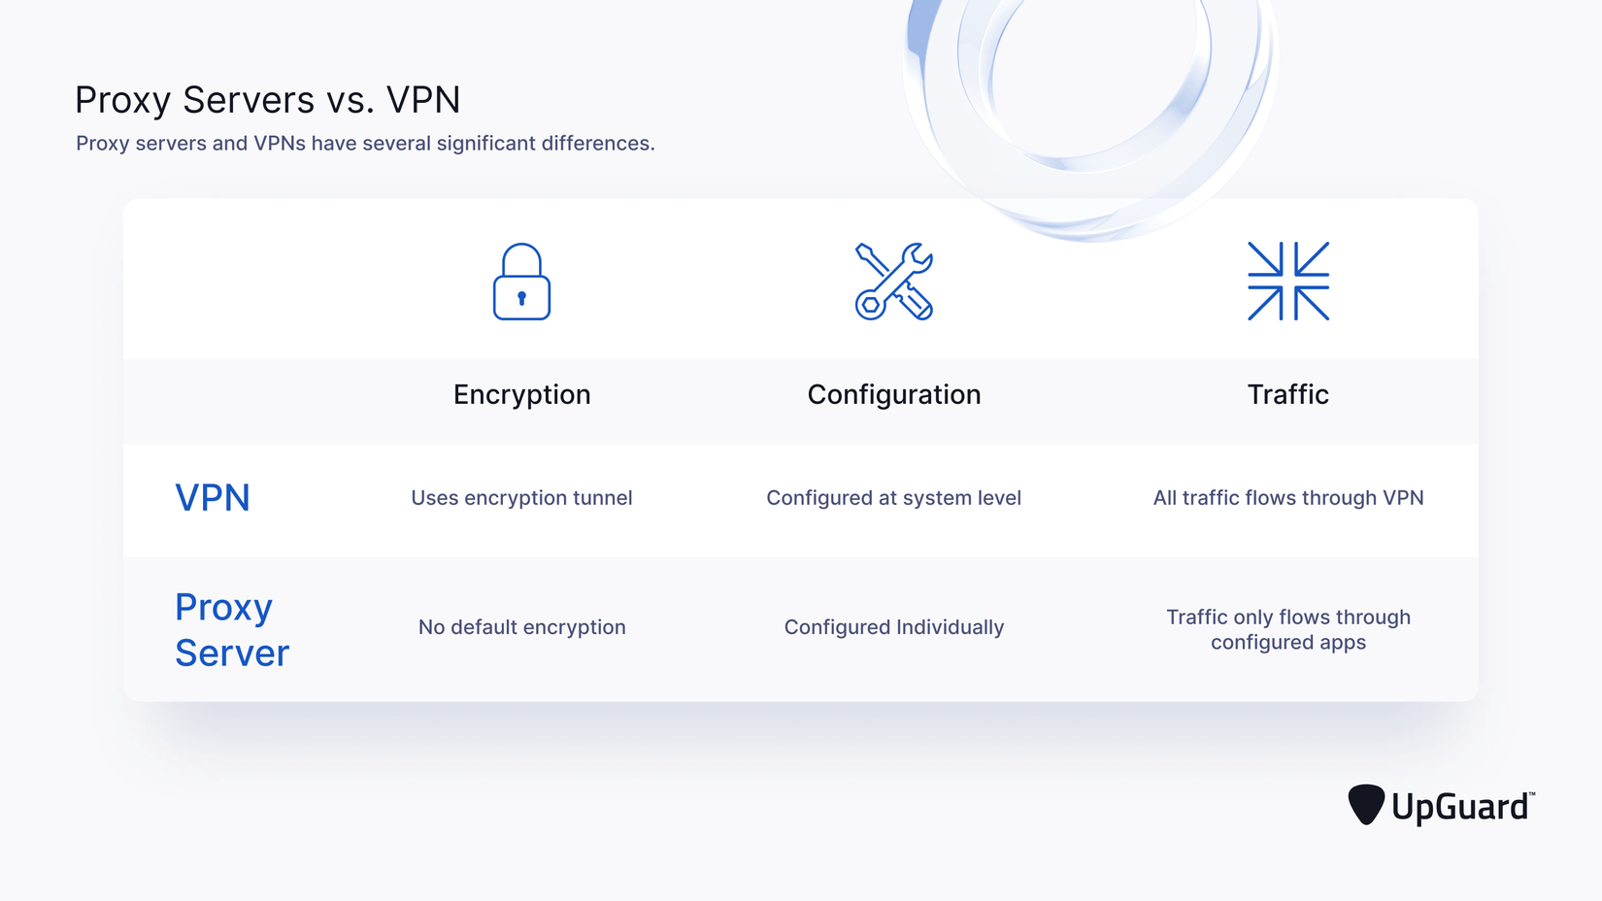Image resolution: width=1602 pixels, height=901 pixels.
Task: Click the Proxy Server row label
Action: coord(232,630)
